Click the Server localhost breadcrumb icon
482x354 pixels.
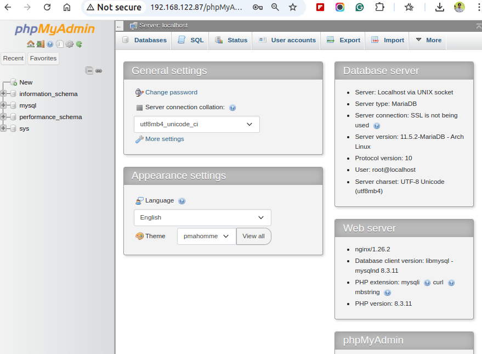[x=133, y=26]
